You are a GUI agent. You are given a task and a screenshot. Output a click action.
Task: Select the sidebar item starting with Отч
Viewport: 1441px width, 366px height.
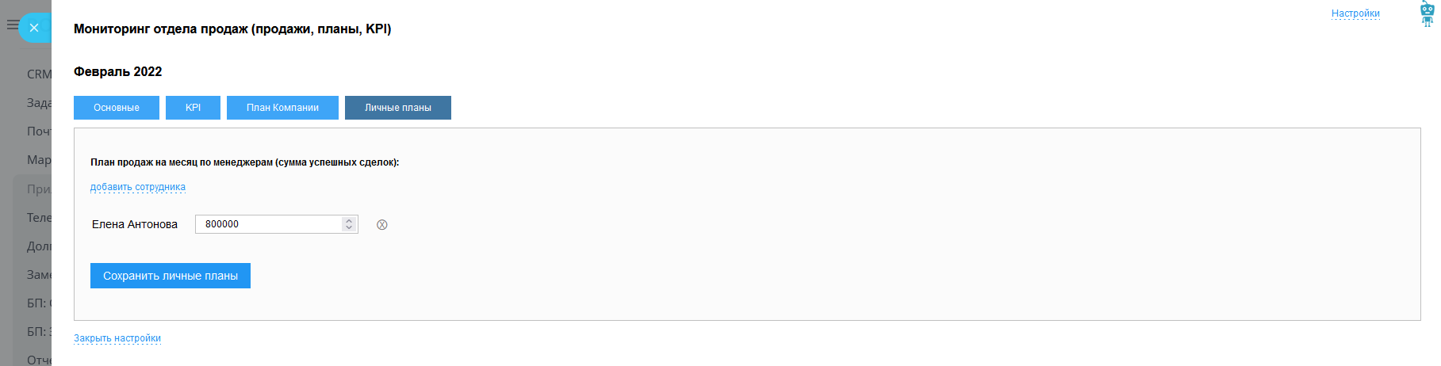click(39, 360)
